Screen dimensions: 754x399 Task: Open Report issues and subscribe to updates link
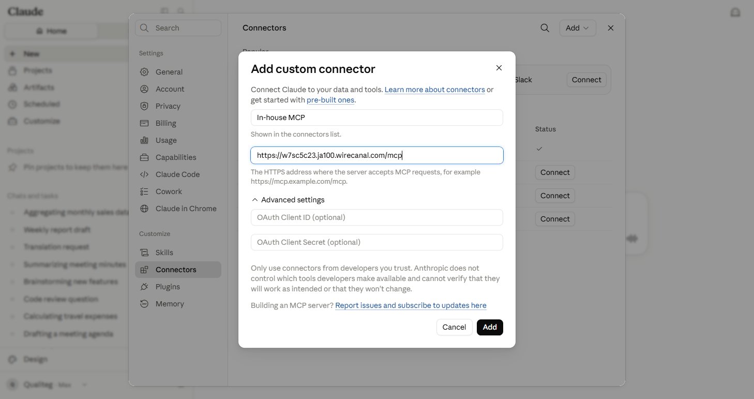[411, 305]
